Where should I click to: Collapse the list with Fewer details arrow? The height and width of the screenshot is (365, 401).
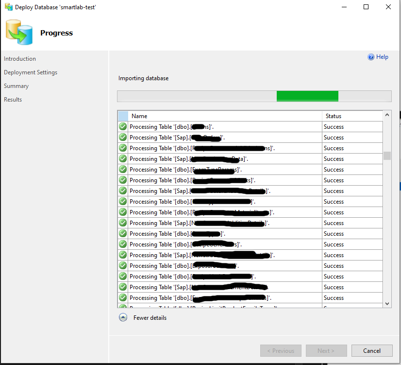123,317
